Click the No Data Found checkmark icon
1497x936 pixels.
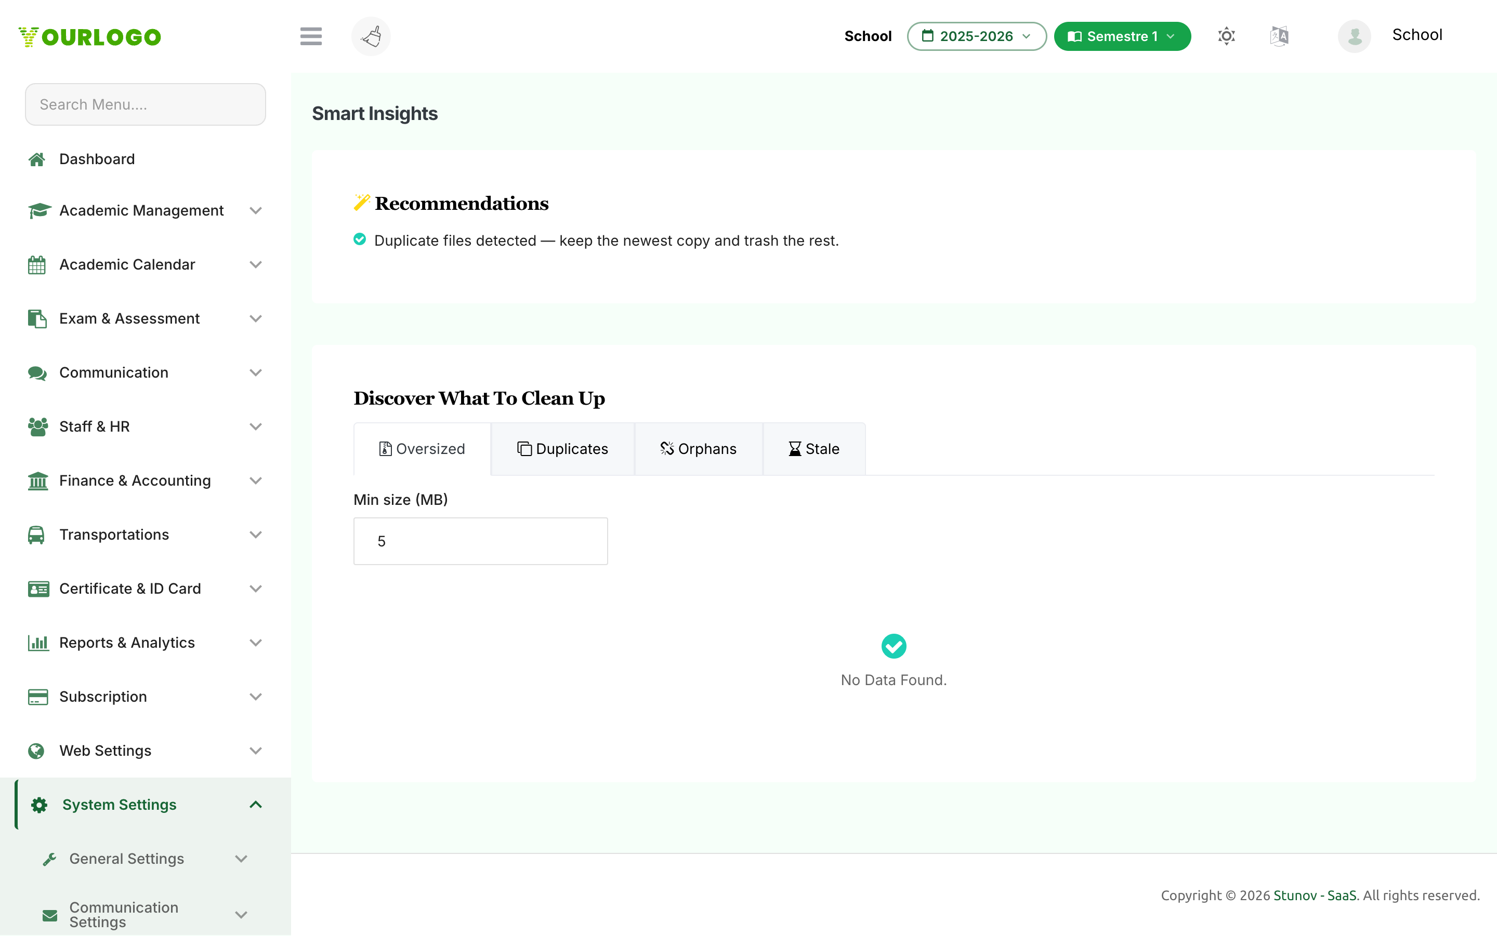point(894,646)
